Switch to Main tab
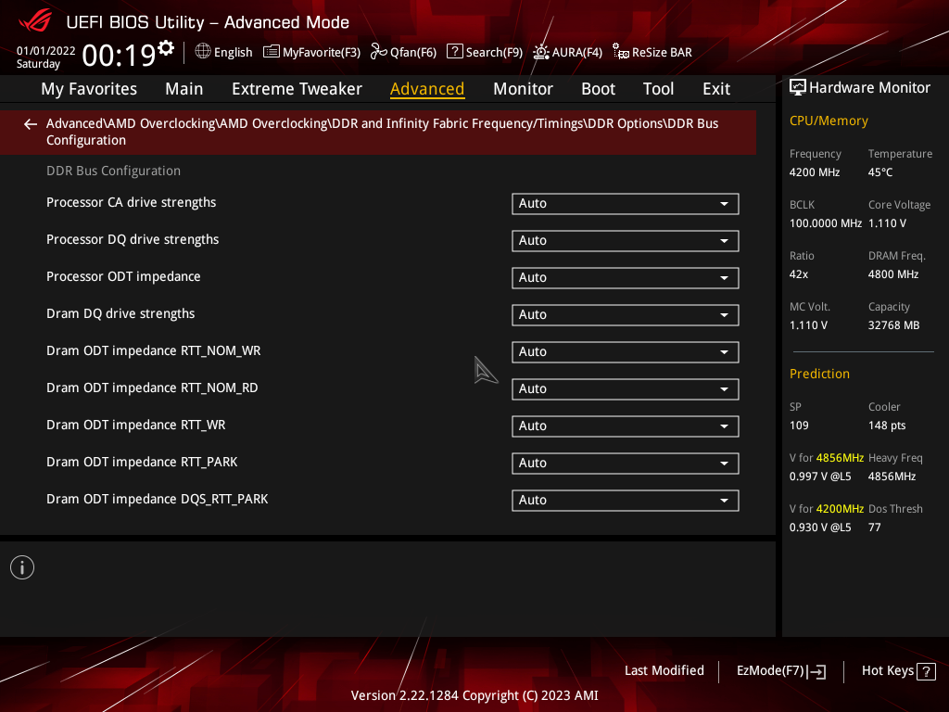This screenshot has width=949, height=712. pos(184,89)
